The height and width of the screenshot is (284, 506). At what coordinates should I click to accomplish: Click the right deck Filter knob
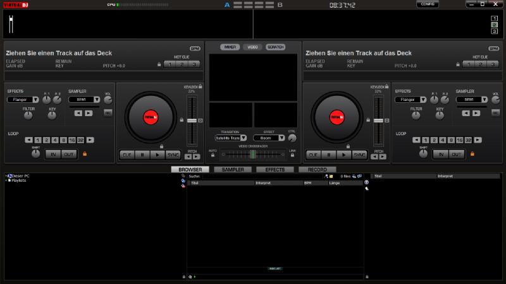416,115
